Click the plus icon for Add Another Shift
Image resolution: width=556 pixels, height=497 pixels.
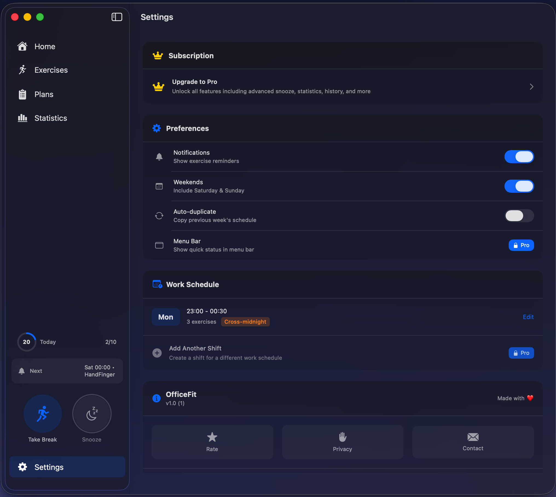click(157, 353)
